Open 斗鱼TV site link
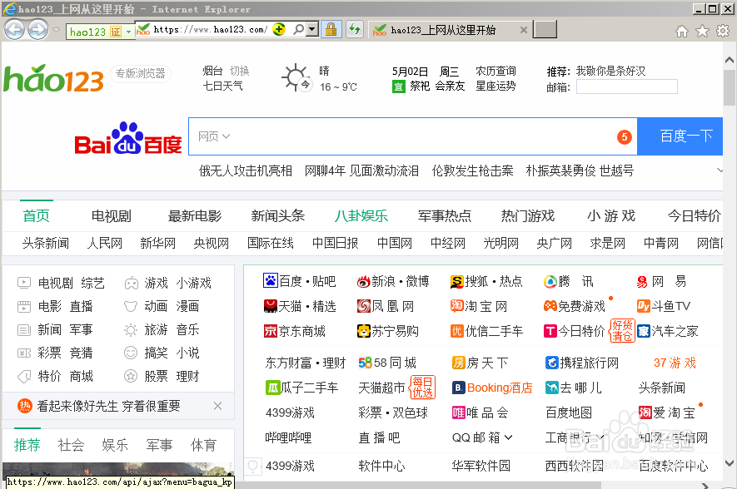The height and width of the screenshot is (489, 737). click(x=663, y=306)
